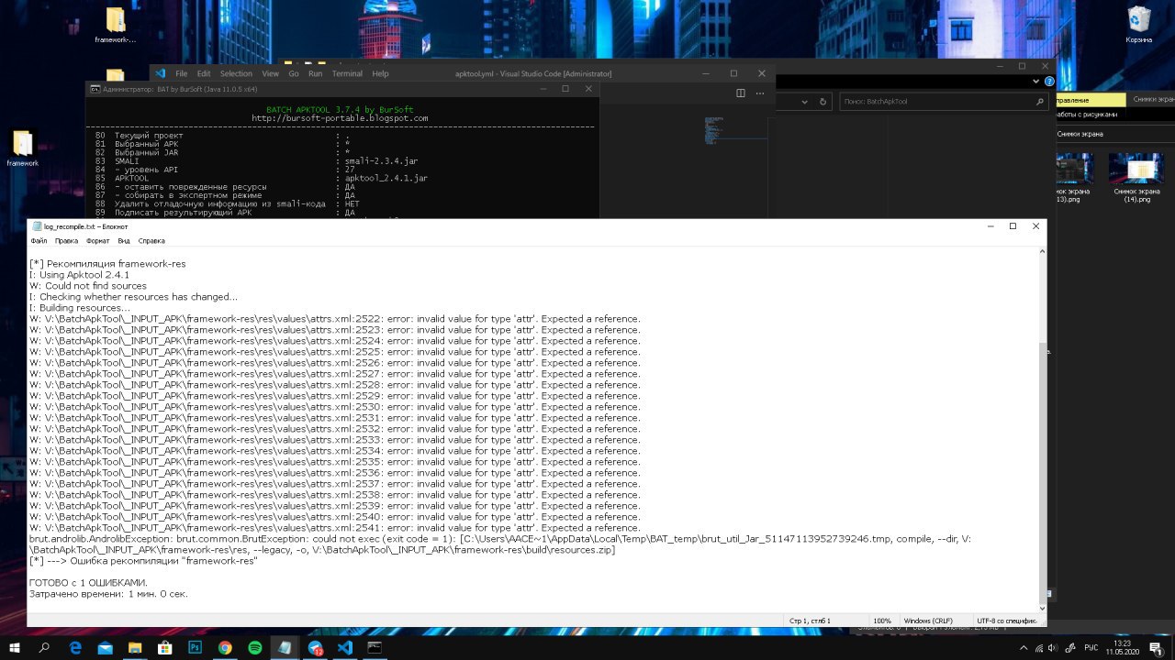Viewport: 1175px width, 660px height.
Task: Refresh the Explorer address bar
Action: [822, 102]
